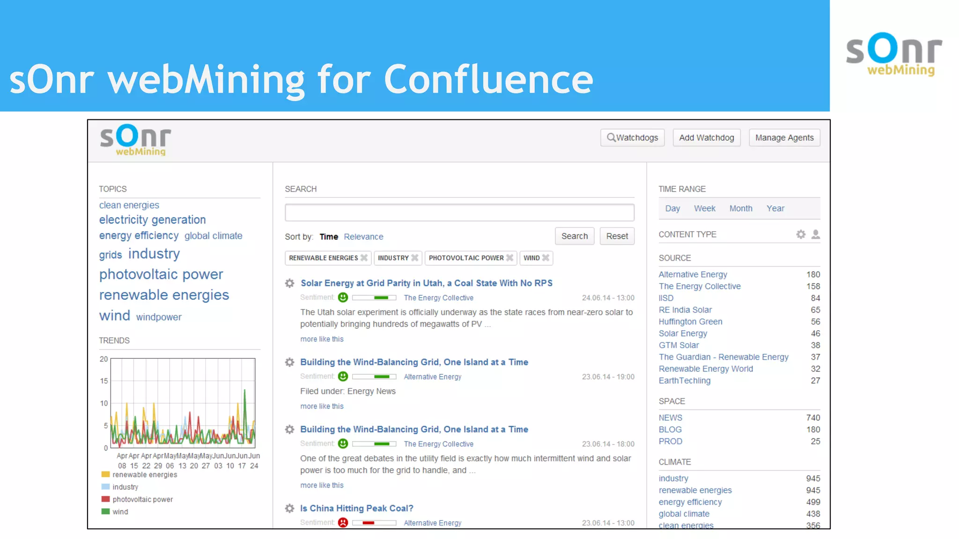Viewport: 959px width, 539px height.
Task: Remove the WIND filter tag
Action: pos(546,258)
